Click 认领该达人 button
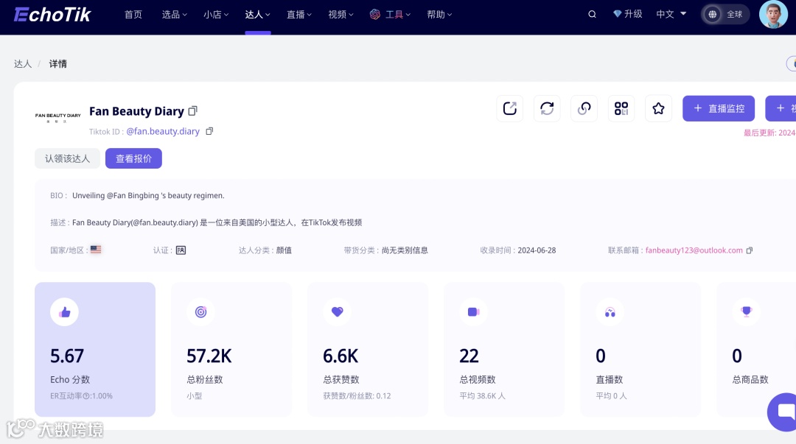The height and width of the screenshot is (444, 796). click(x=67, y=158)
